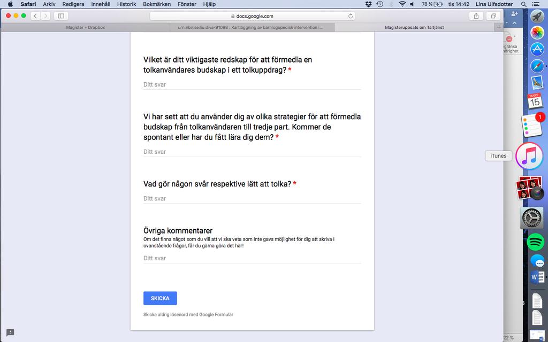Screen dimensions: 548x342
Task: Click answer field under olika strategier question
Action: coord(252,152)
